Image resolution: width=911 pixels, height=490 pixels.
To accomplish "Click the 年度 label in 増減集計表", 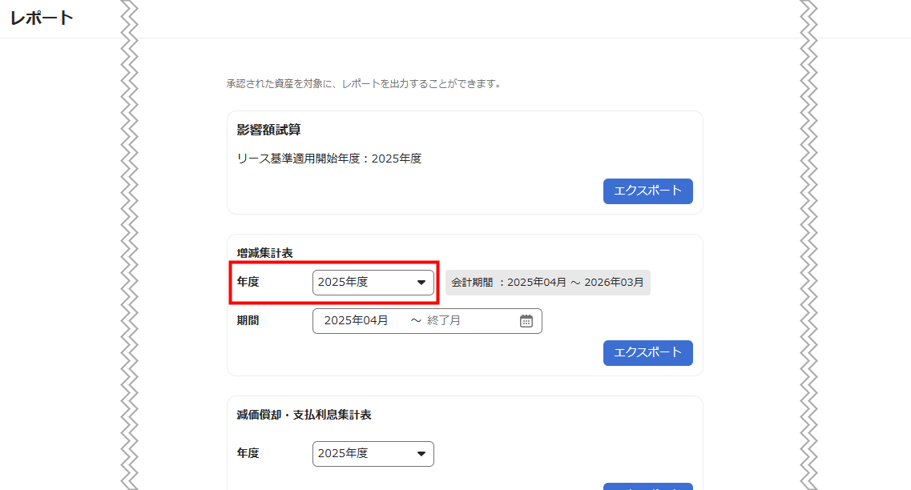I will 248,283.
